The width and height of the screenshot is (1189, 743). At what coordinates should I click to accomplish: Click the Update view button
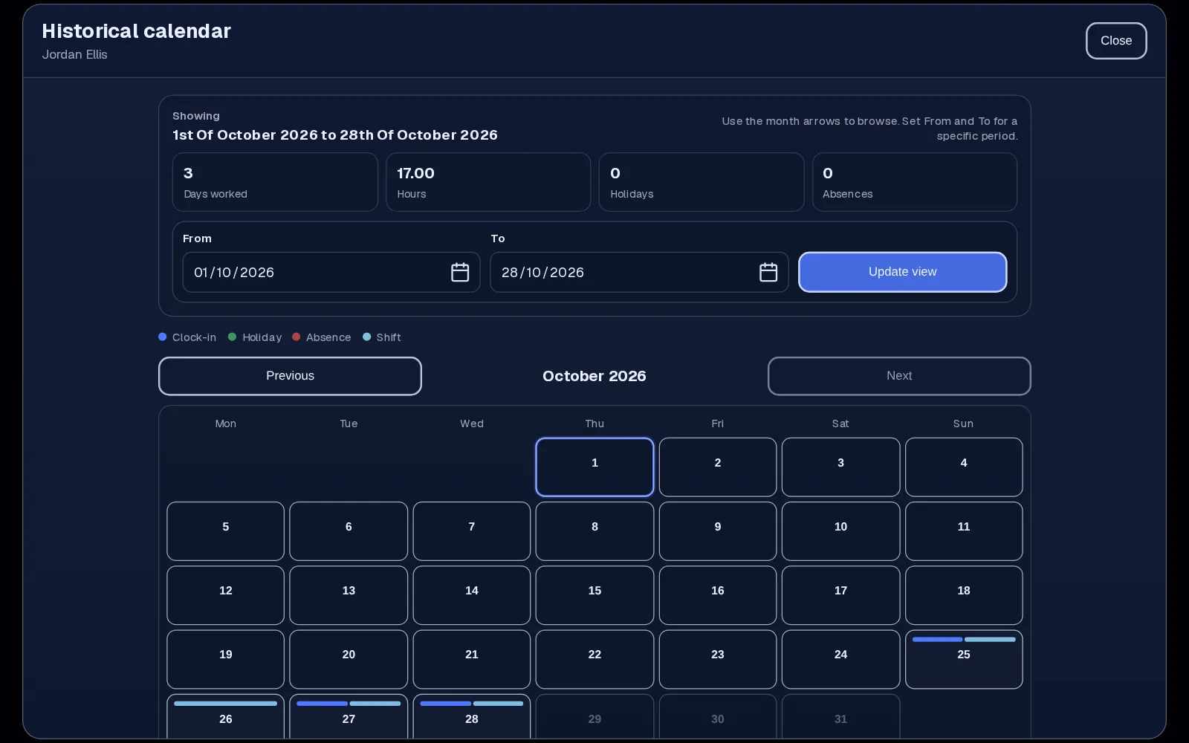click(x=903, y=272)
